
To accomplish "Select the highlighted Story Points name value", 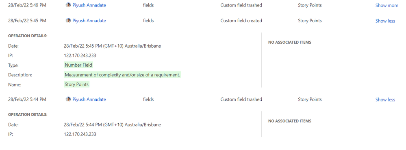I will (77, 84).
